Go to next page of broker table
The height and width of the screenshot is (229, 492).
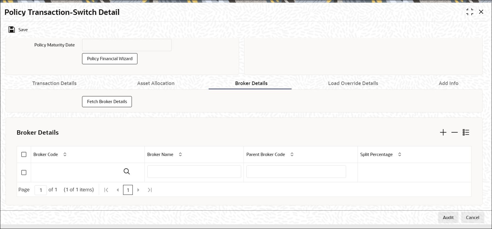pyautogui.click(x=138, y=190)
